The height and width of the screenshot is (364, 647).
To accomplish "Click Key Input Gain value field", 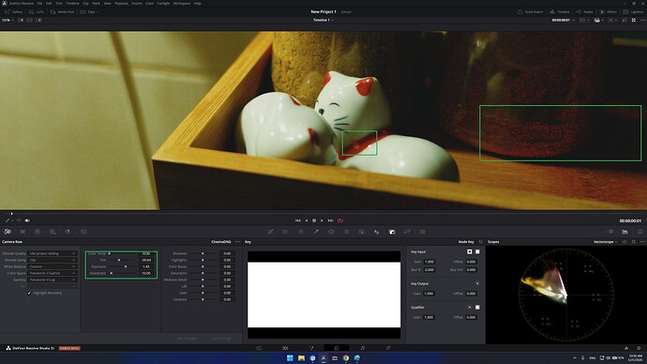I will 429,262.
